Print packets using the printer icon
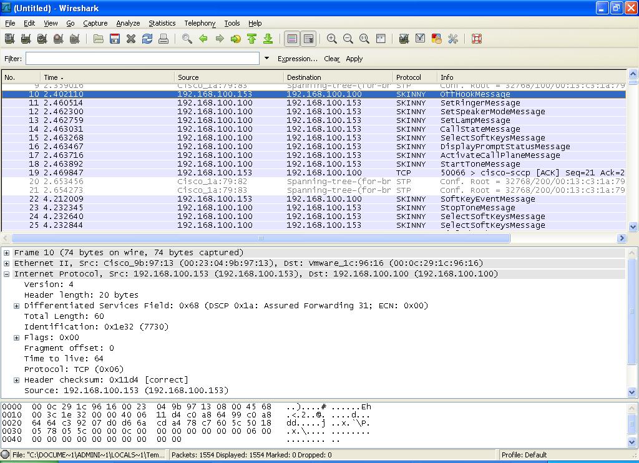The width and height of the screenshot is (639, 463). (x=163, y=39)
